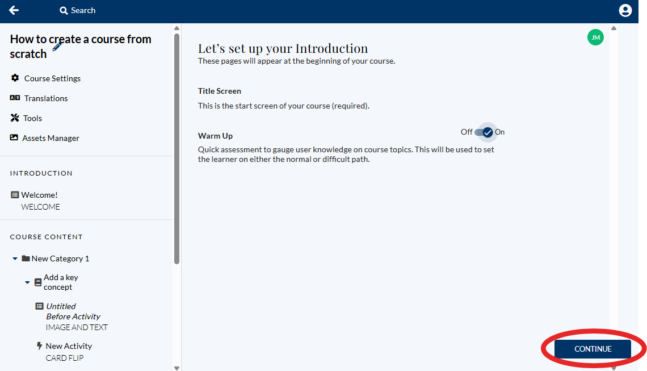Click the pencil icon to edit course title
The width and height of the screenshot is (647, 371).
click(x=57, y=47)
